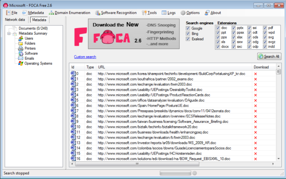Click the Printers icon in Metadata Summary
Screen dimensions: 286x179
coord(20,48)
